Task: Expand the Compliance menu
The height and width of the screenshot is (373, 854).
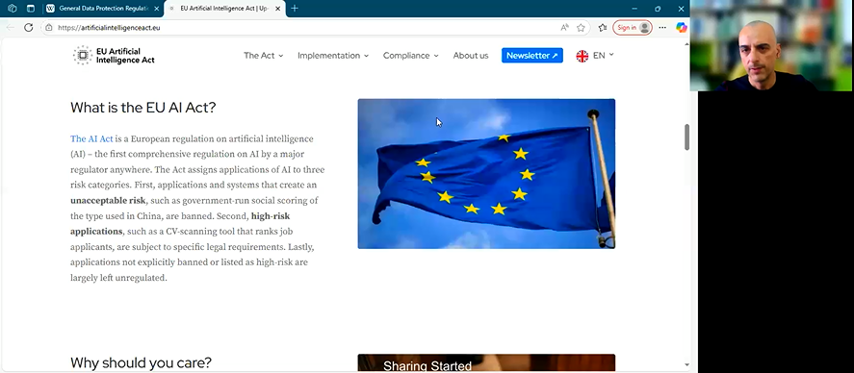Action: coord(411,56)
